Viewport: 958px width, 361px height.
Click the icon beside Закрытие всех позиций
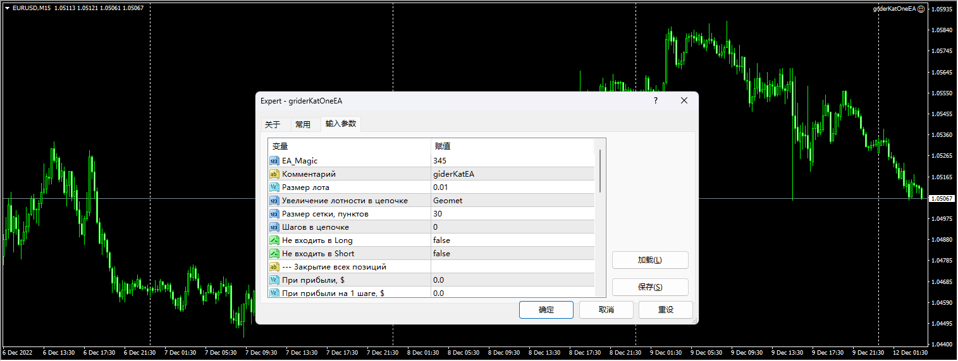point(274,267)
